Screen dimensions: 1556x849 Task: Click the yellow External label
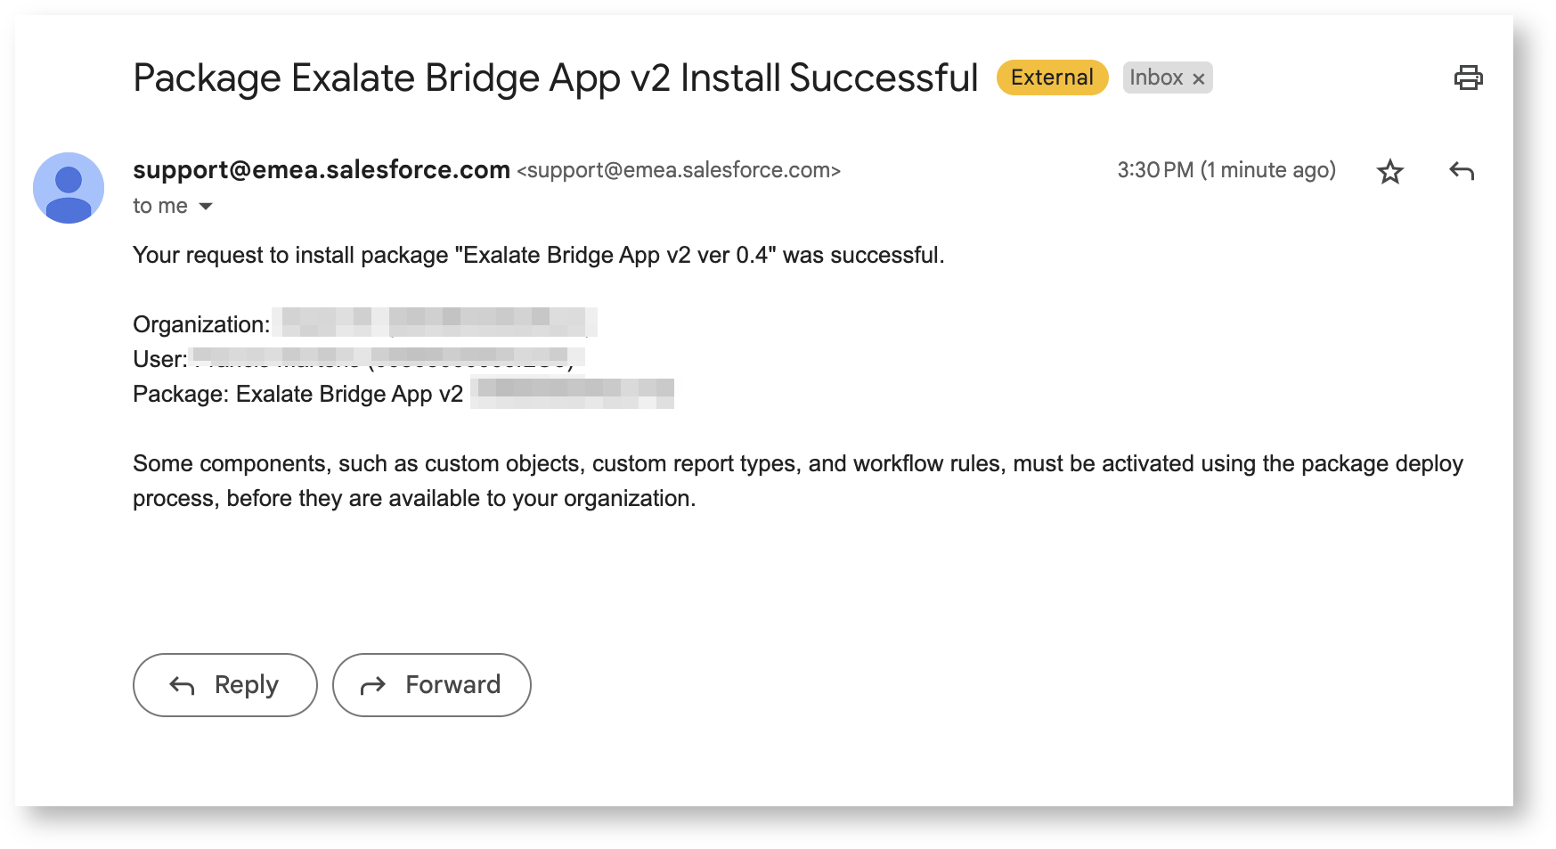(1052, 78)
